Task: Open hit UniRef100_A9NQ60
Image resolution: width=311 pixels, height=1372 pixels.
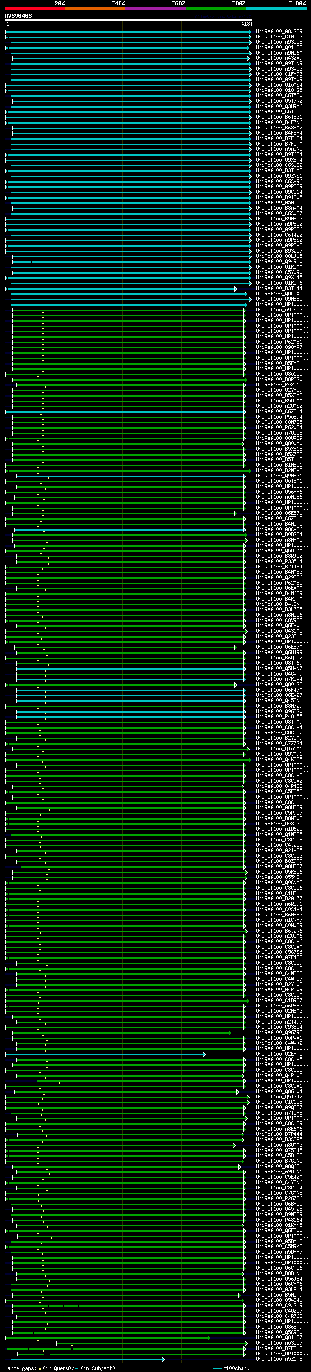Action: tap(279, 53)
